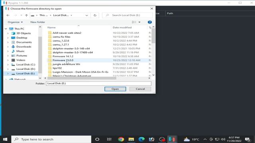
Task: Select Music in navigation pane
Action: click(x=20, y=51)
